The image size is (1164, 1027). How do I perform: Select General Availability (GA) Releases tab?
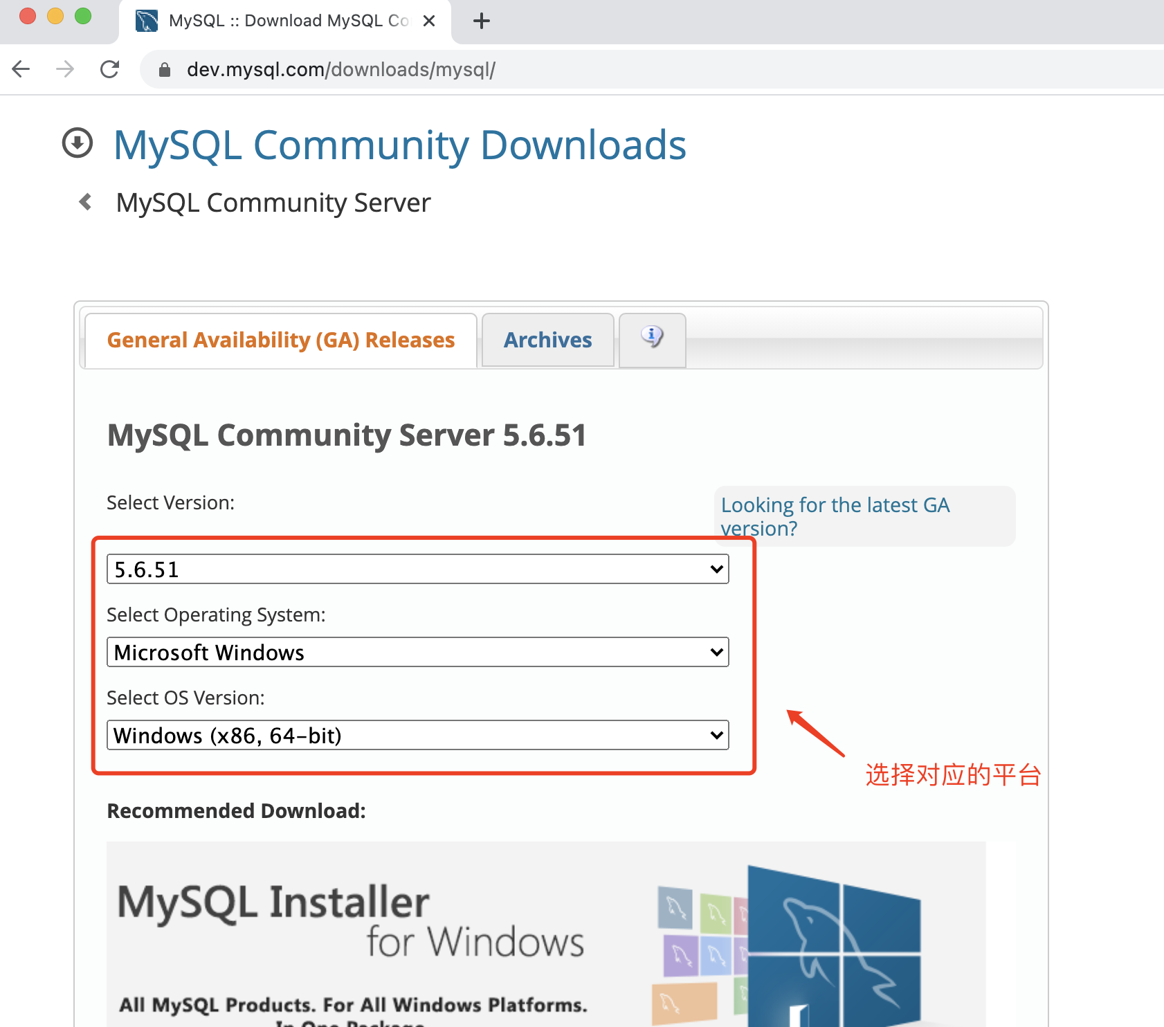[x=281, y=340]
